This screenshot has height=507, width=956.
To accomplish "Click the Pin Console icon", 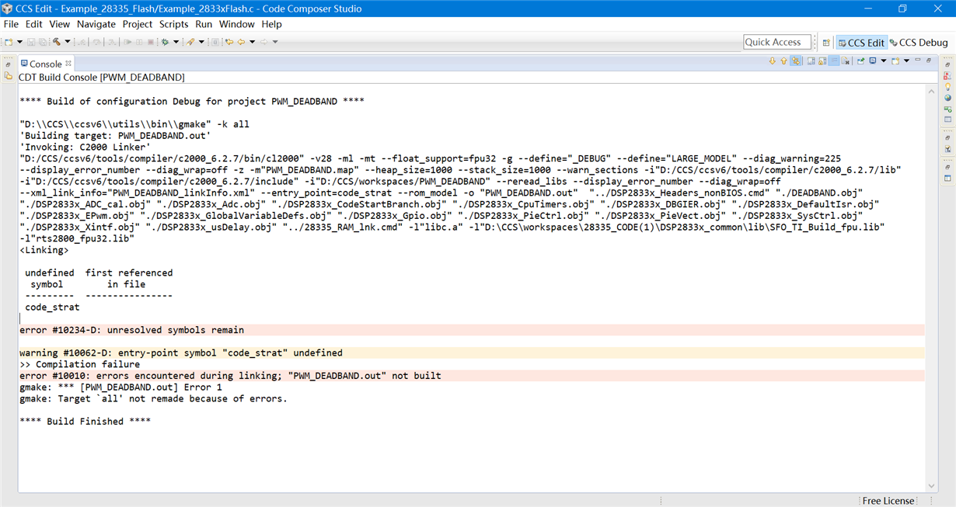I will pyautogui.click(x=860, y=61).
